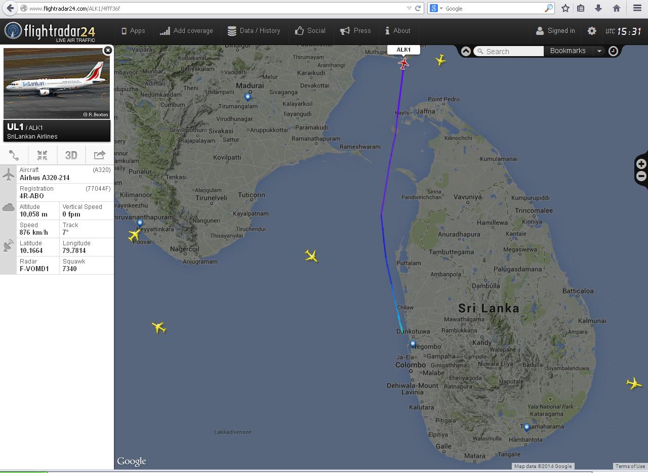
Task: Close the UL1 flight details panel
Action: (x=108, y=50)
